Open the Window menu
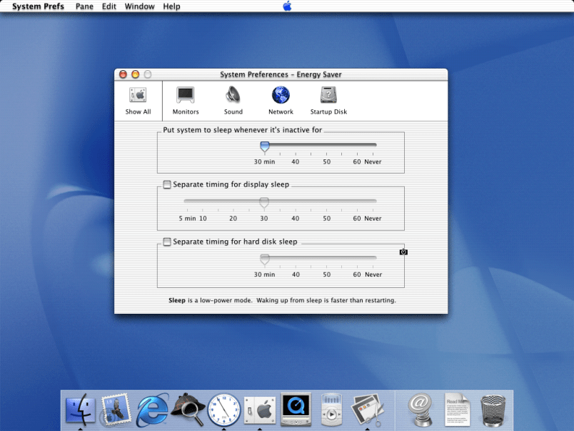 139,6
